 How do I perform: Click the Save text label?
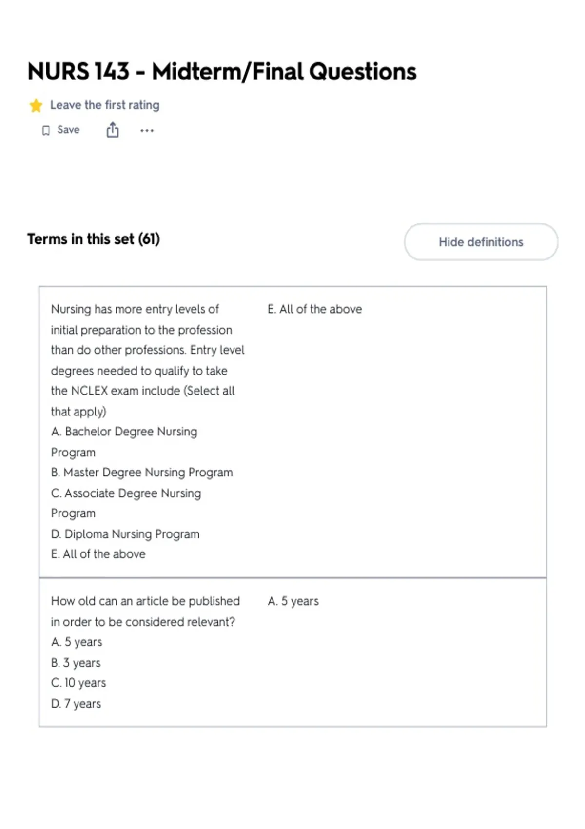pos(68,130)
